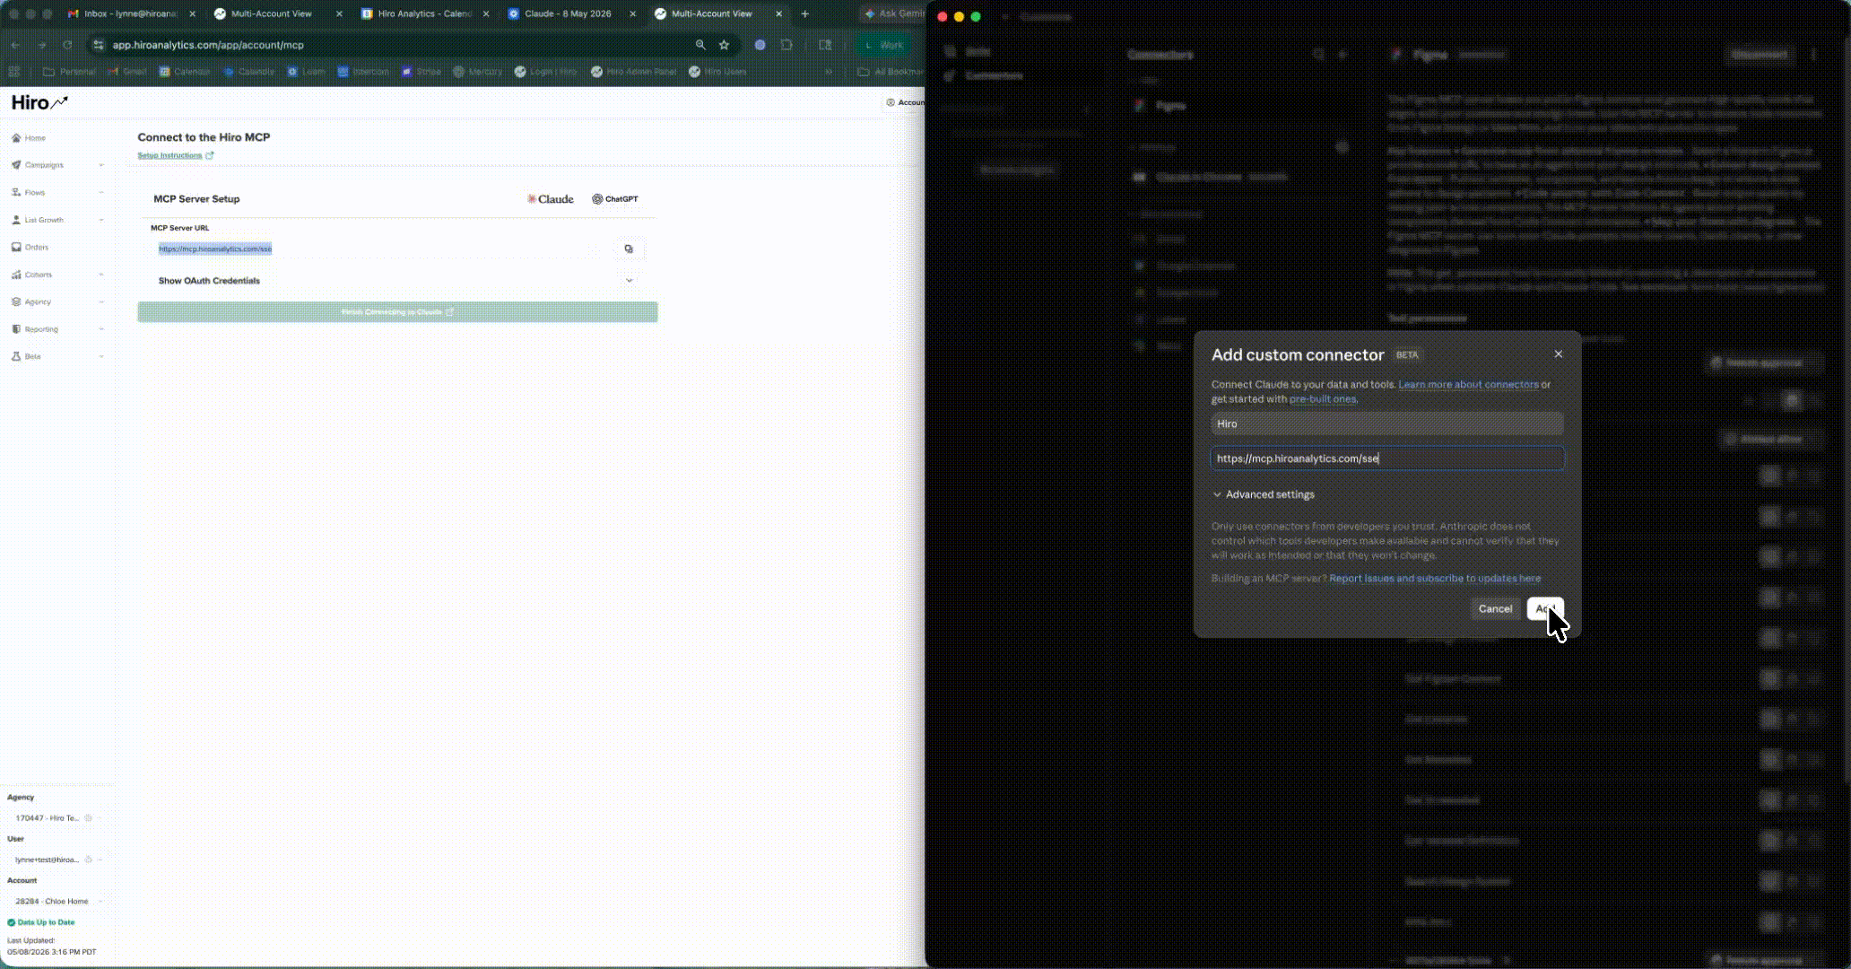The height and width of the screenshot is (969, 1851).
Task: Expand the List Growth submenu chevron
Action: coord(100,220)
